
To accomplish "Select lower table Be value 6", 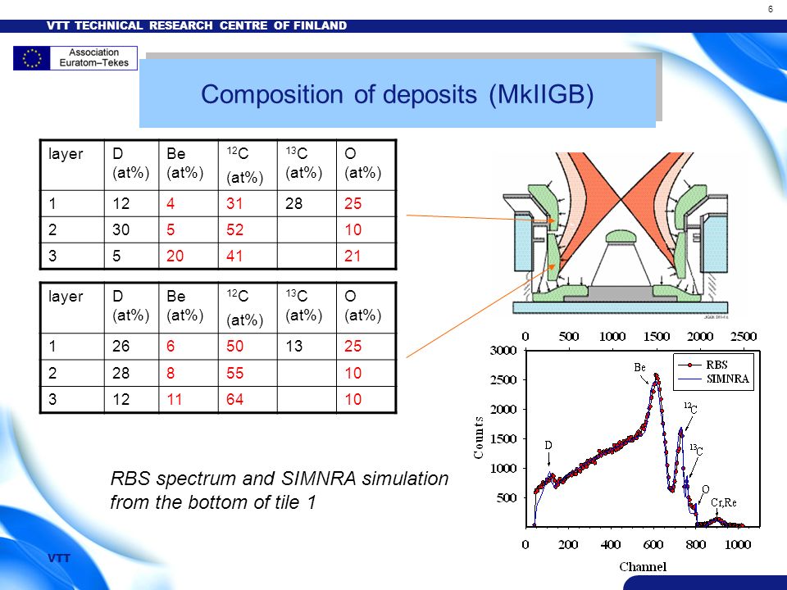I will tap(171, 346).
